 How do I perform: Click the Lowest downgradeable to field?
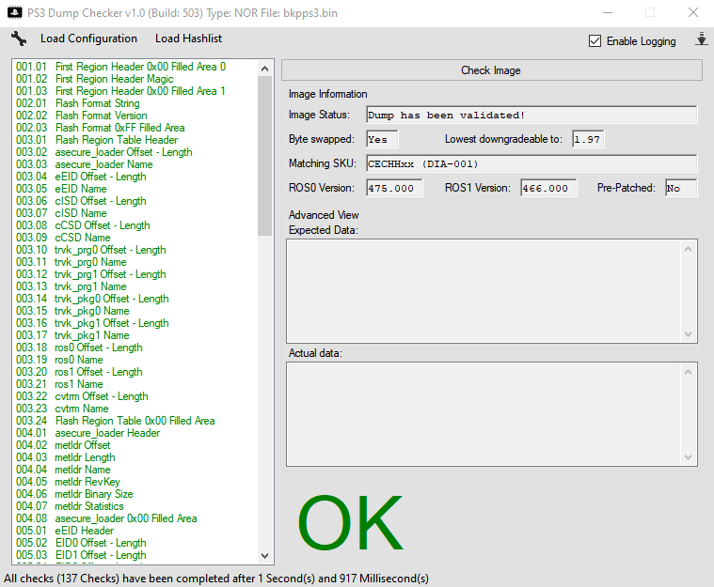click(x=588, y=139)
